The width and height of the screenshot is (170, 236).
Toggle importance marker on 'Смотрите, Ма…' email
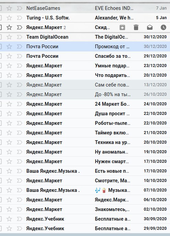pyautogui.click(x=20, y=181)
